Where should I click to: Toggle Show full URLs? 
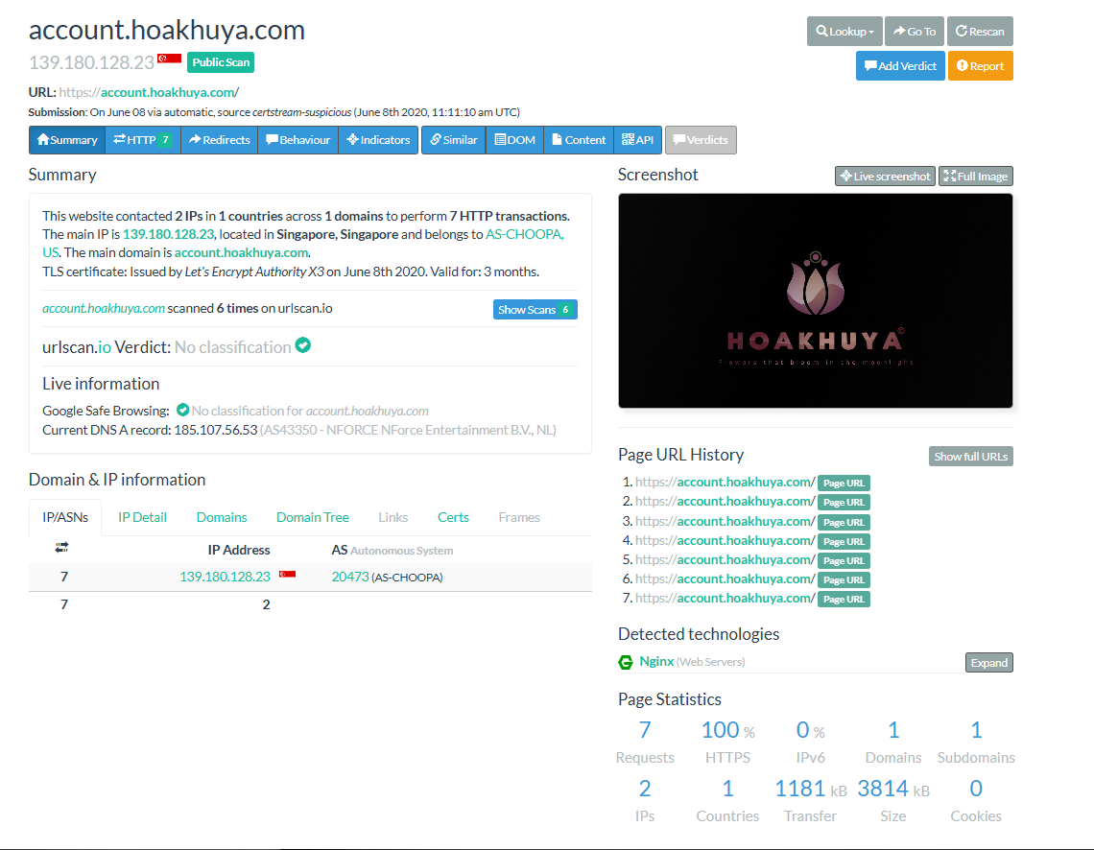pyautogui.click(x=970, y=457)
